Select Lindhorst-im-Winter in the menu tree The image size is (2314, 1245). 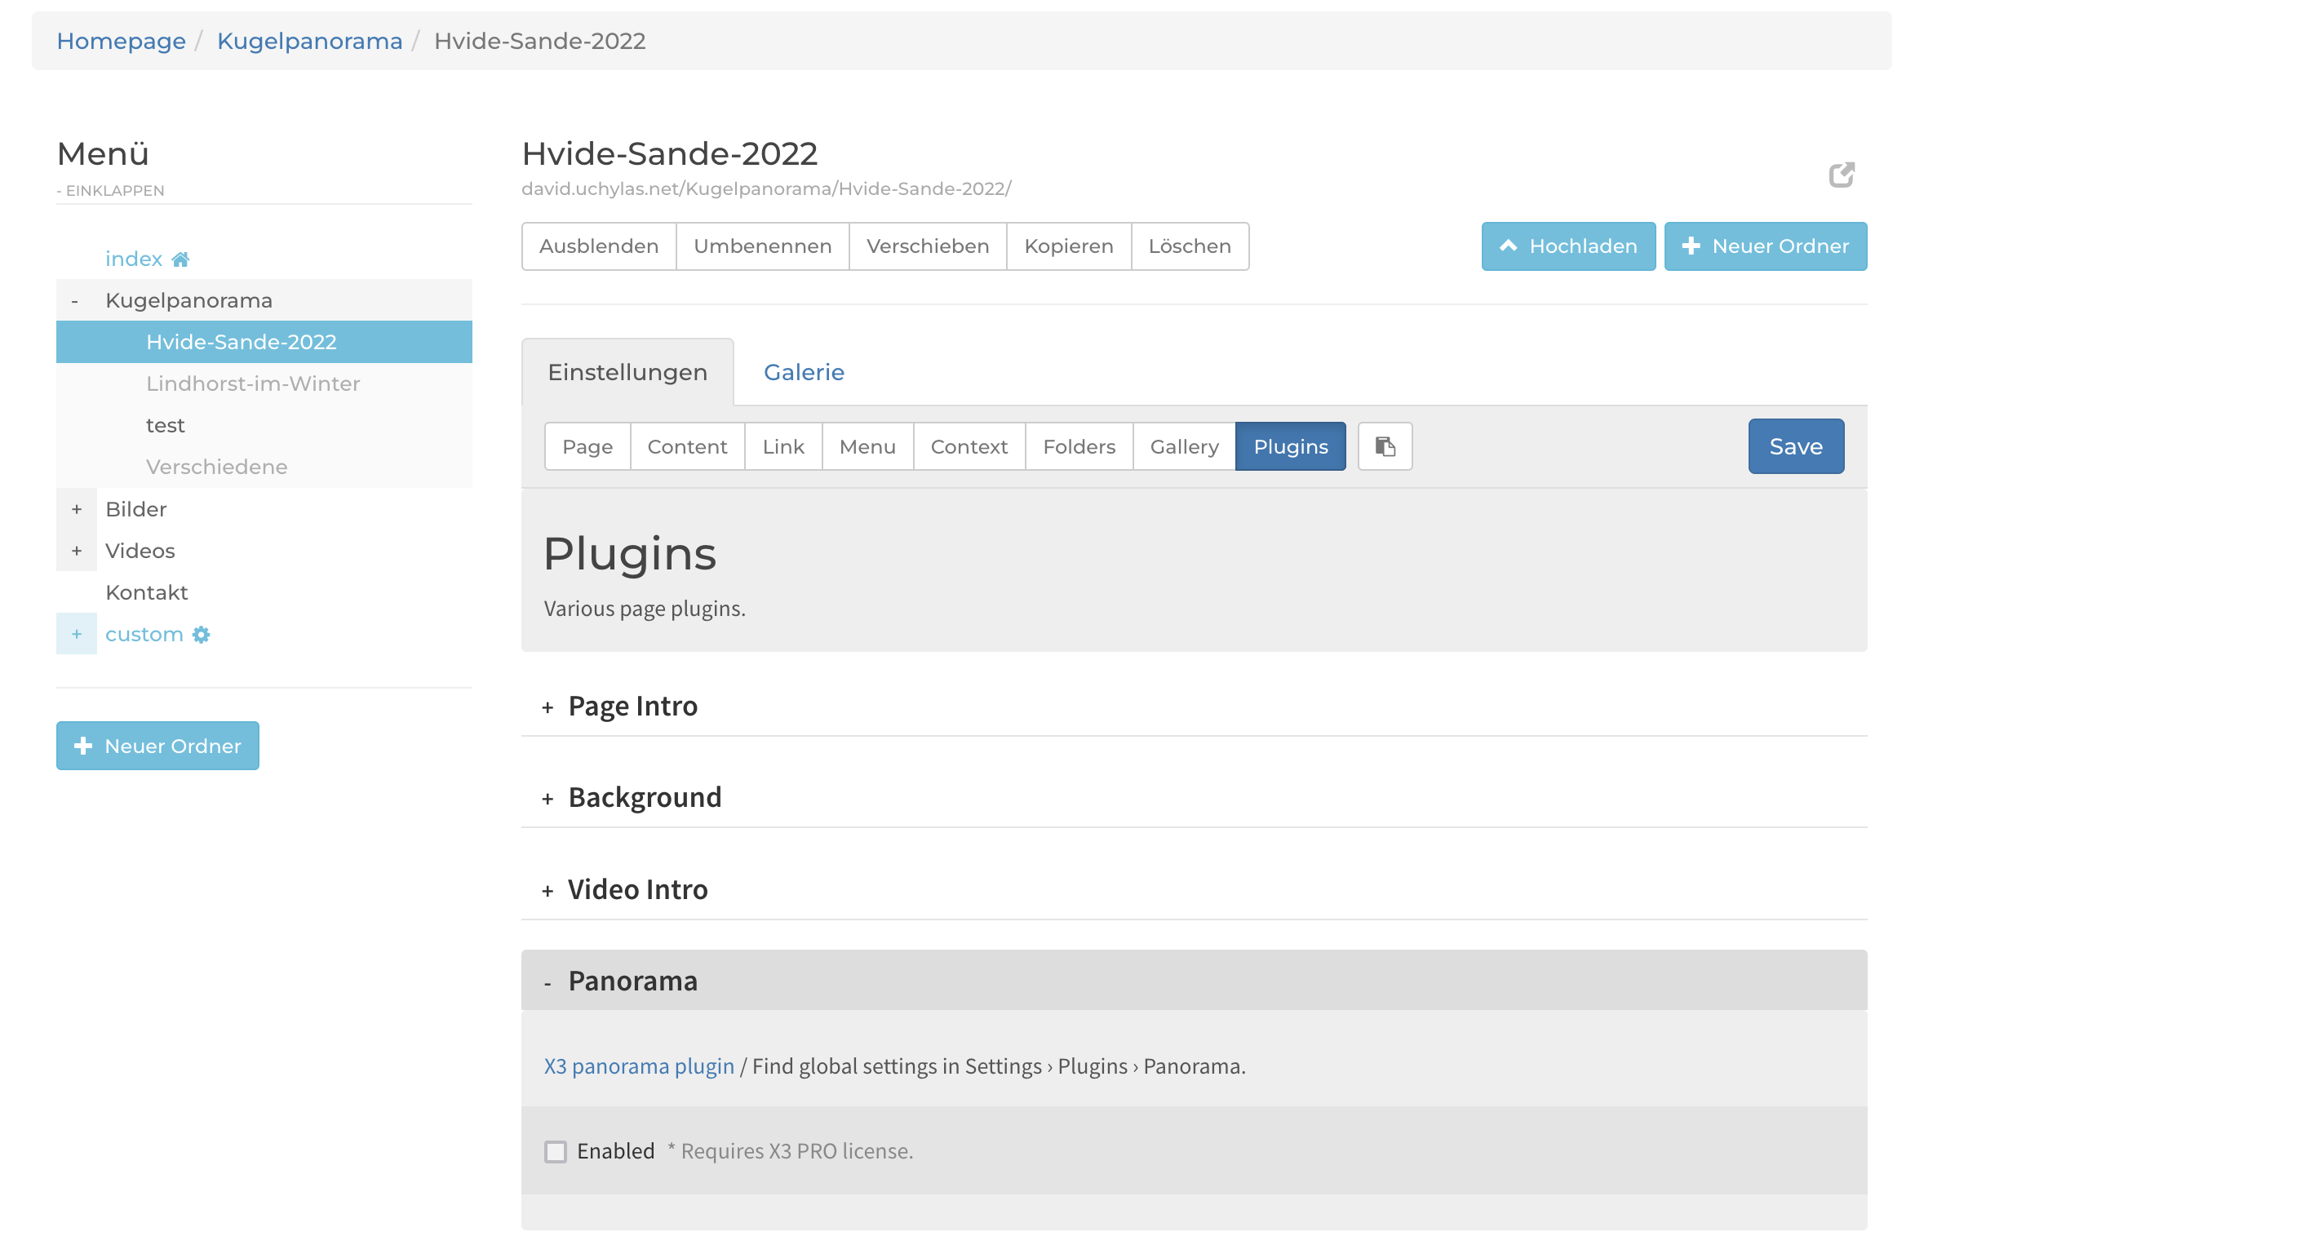(x=253, y=383)
